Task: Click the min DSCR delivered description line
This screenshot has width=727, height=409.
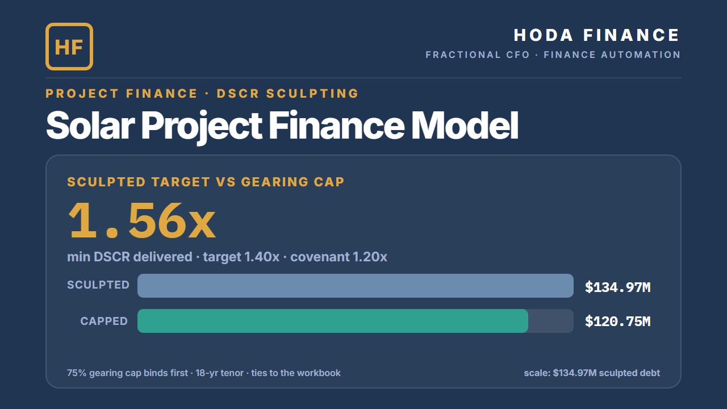Action: click(227, 257)
